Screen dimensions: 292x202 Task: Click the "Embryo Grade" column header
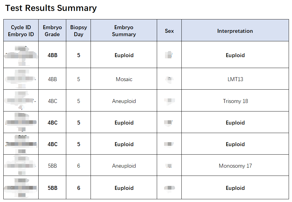pyautogui.click(x=52, y=31)
